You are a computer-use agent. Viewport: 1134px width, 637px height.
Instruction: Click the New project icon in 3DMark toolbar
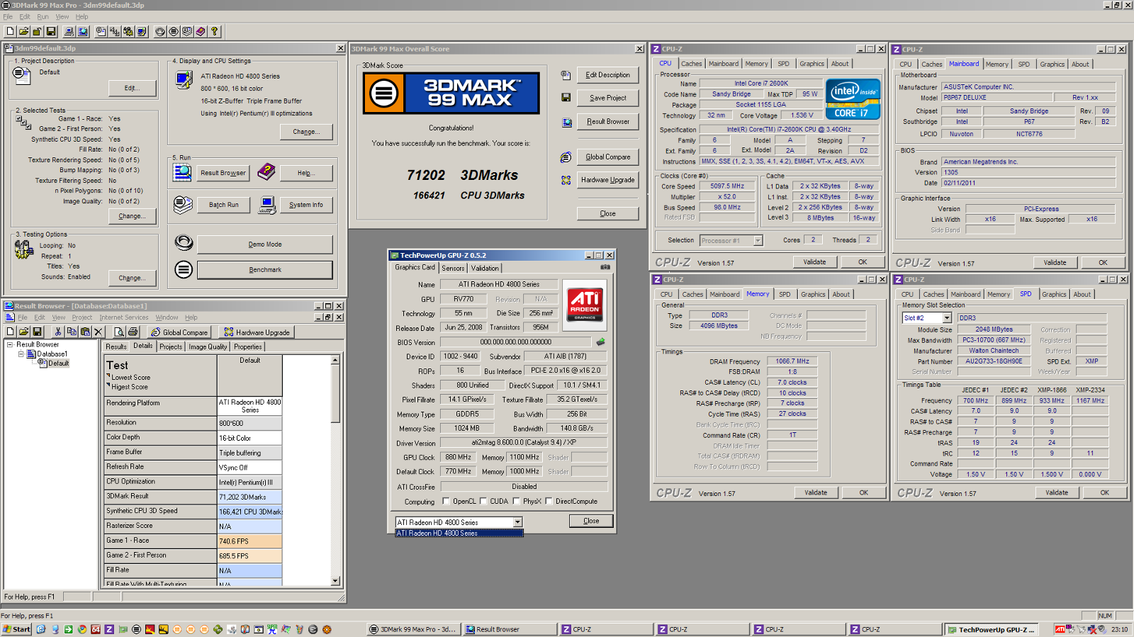[x=10, y=31]
